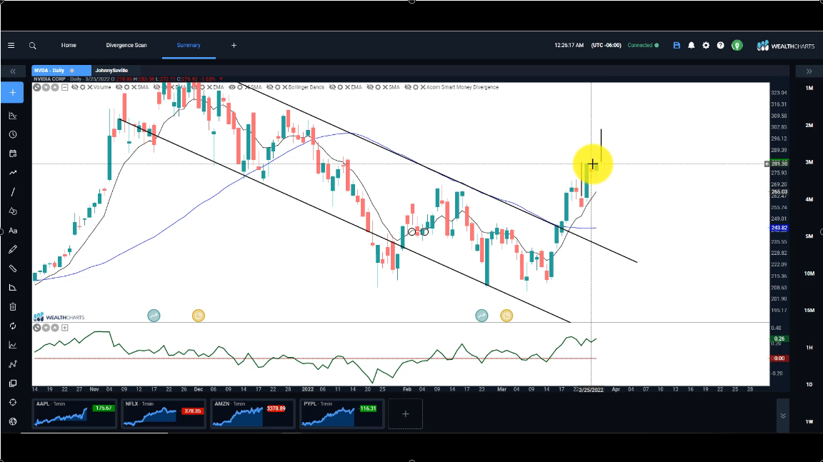Viewport: 823px width, 462px height.
Task: Click the green location pin avatar
Action: coord(737,46)
